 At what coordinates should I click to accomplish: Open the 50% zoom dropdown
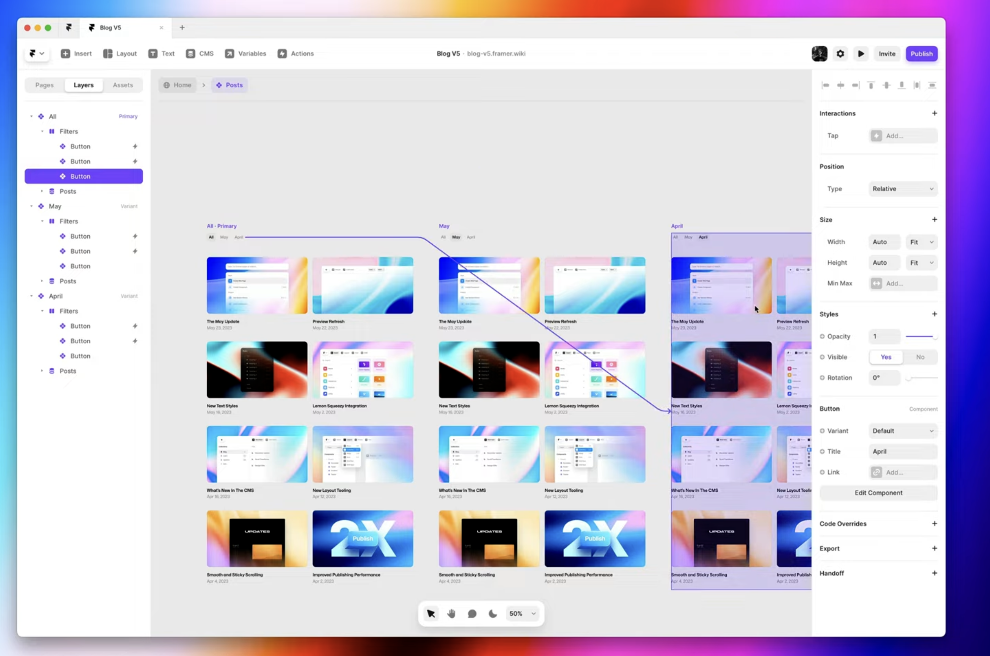tap(522, 613)
